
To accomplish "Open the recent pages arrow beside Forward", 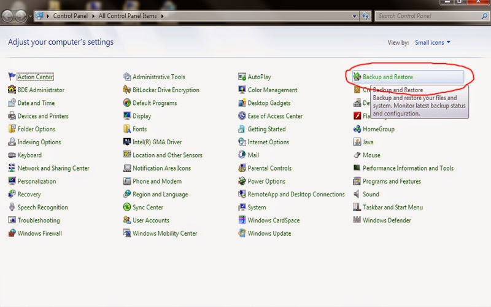I will click(30, 17).
